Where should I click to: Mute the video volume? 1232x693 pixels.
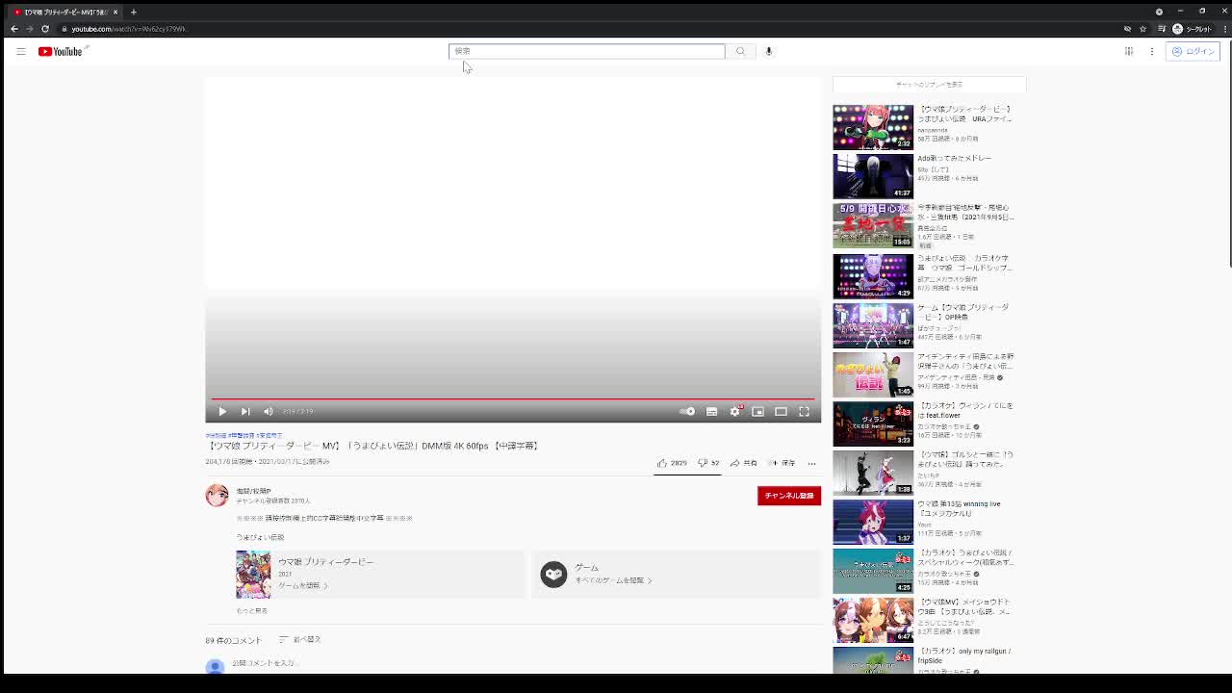tap(269, 411)
